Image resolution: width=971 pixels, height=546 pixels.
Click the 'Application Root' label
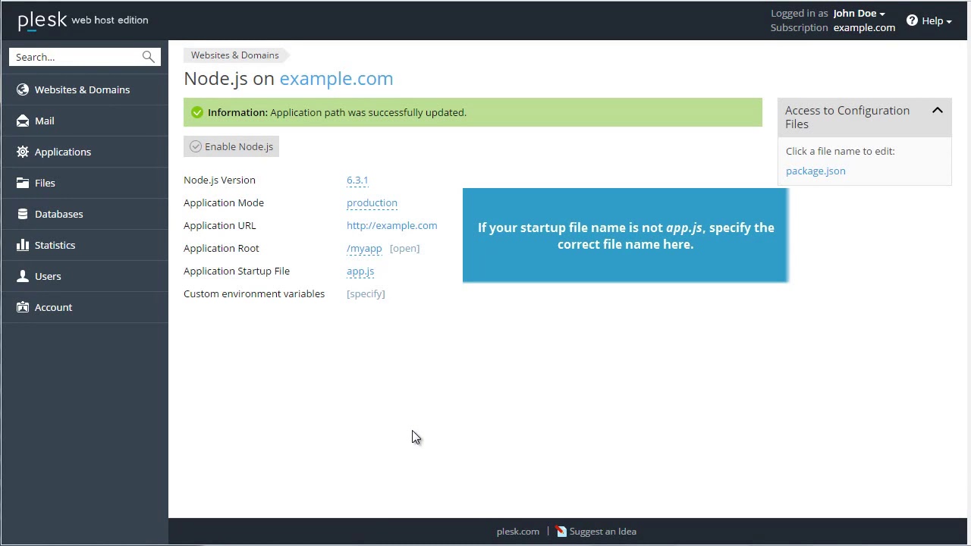click(x=222, y=248)
